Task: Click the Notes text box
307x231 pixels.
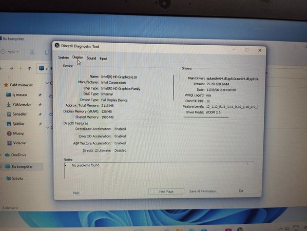Action: (x=159, y=170)
